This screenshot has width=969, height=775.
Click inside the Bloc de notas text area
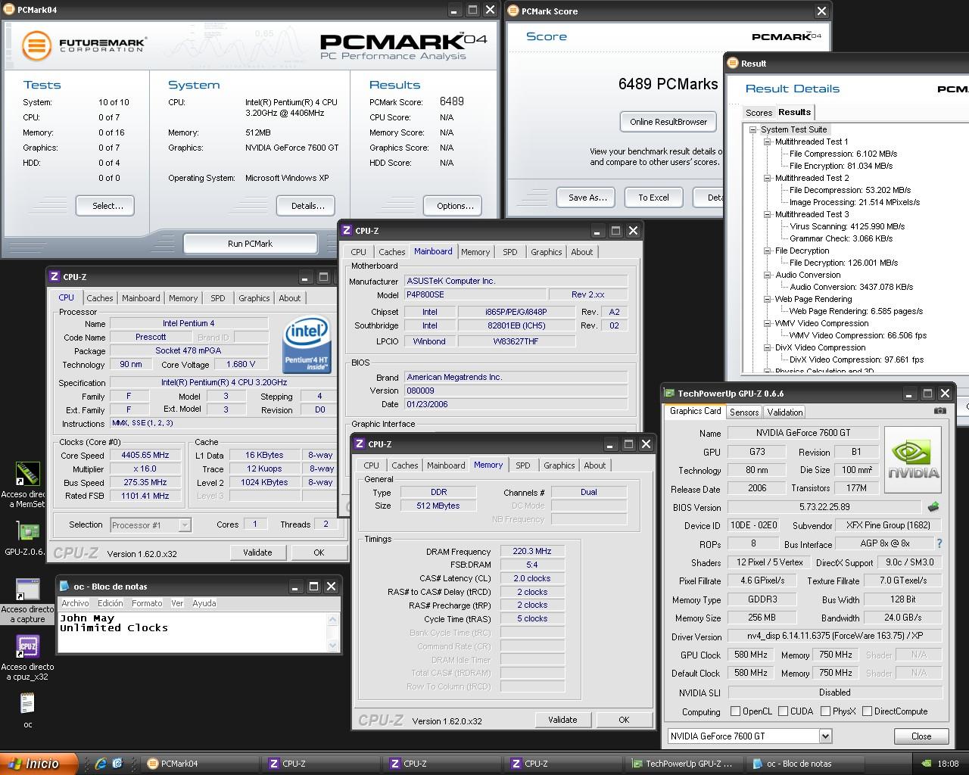click(193, 632)
